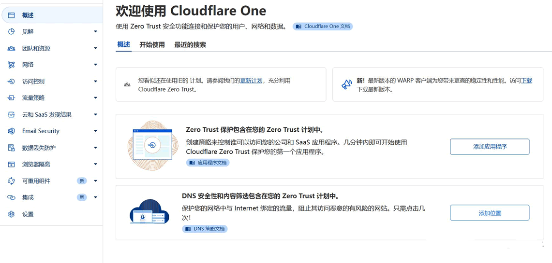Screen dimensions: 552x263
Task: Open the DNS 策略文档 badge
Action: tap(205, 229)
